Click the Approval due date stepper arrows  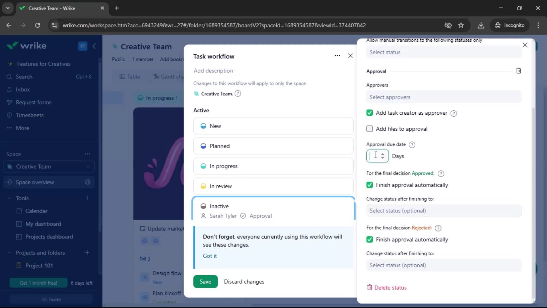pos(383,156)
